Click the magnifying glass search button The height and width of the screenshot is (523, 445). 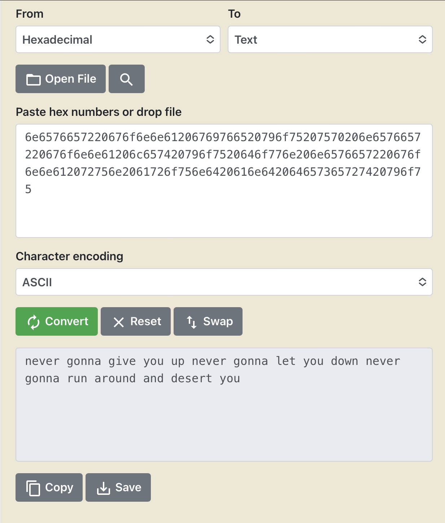pyautogui.click(x=126, y=79)
